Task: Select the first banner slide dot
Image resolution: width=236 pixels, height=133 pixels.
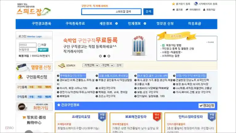Action: point(100,56)
